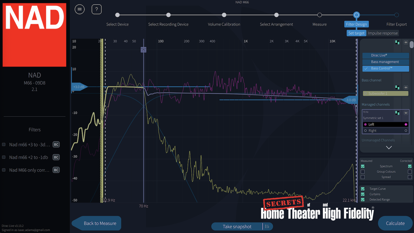Open Filter Design step

pyautogui.click(x=357, y=24)
